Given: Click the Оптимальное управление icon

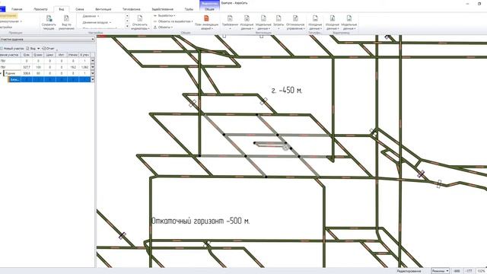Looking at the screenshot, I should [295, 18].
